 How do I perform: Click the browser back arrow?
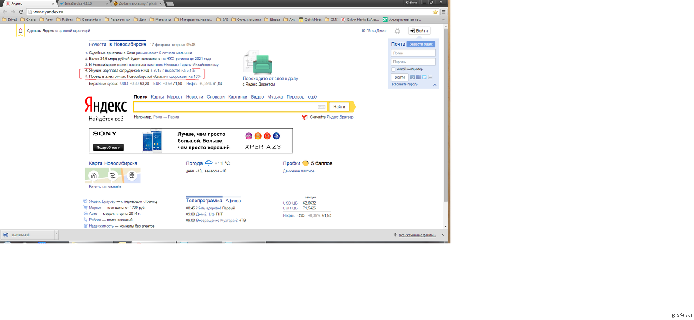(x=5, y=12)
